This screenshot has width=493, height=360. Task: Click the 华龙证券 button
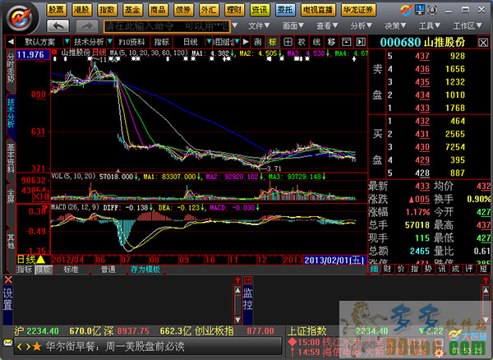point(358,10)
